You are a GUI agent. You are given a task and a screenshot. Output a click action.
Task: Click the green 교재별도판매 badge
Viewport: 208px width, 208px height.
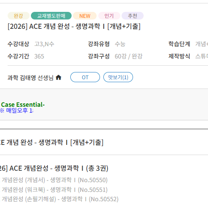pos(51,16)
